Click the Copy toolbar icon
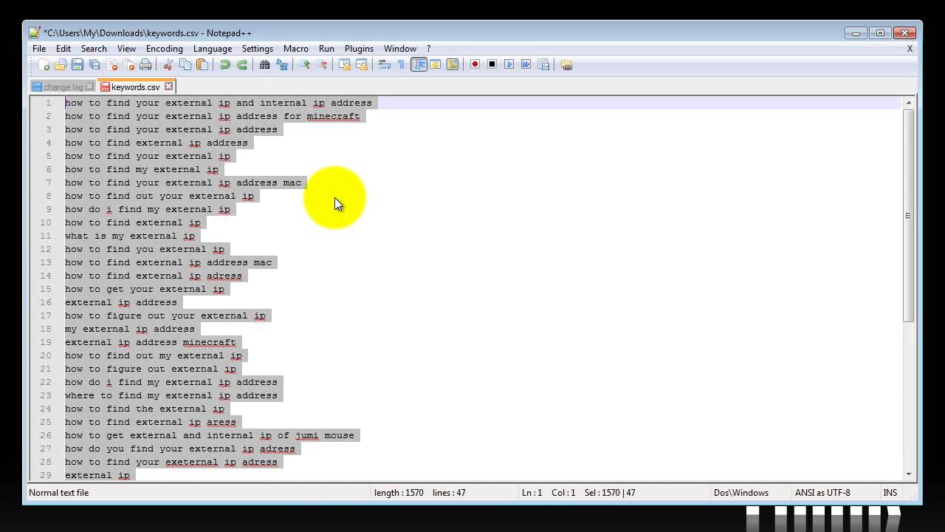 pos(185,65)
